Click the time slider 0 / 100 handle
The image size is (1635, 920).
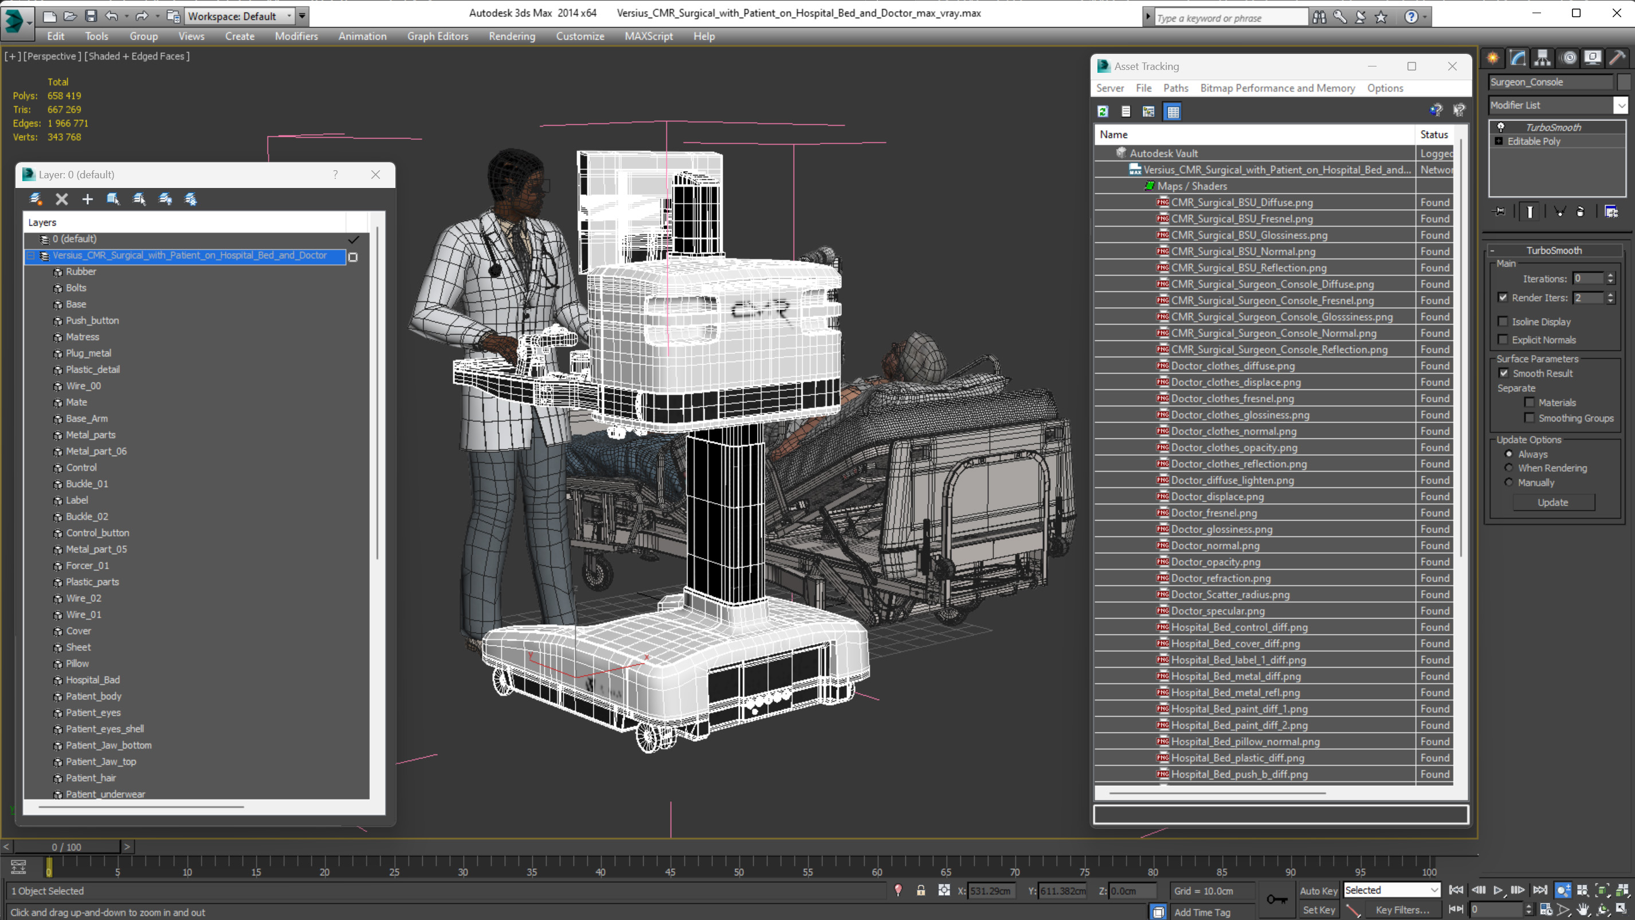[x=66, y=847]
